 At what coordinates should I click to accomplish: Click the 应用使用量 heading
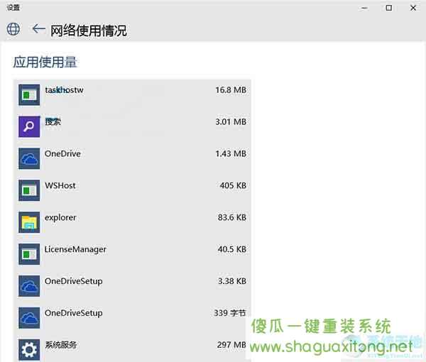[45, 62]
